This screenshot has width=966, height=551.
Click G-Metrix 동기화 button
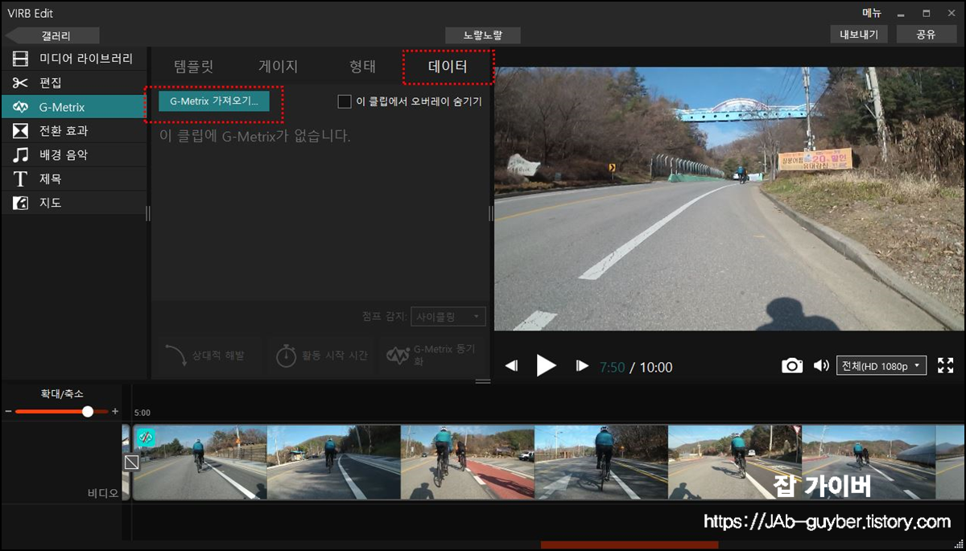[x=433, y=356]
